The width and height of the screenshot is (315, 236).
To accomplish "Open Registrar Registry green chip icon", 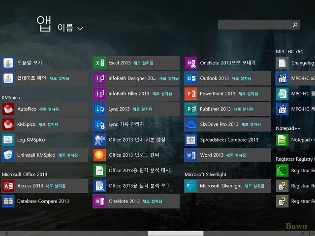I will click(x=282, y=171).
